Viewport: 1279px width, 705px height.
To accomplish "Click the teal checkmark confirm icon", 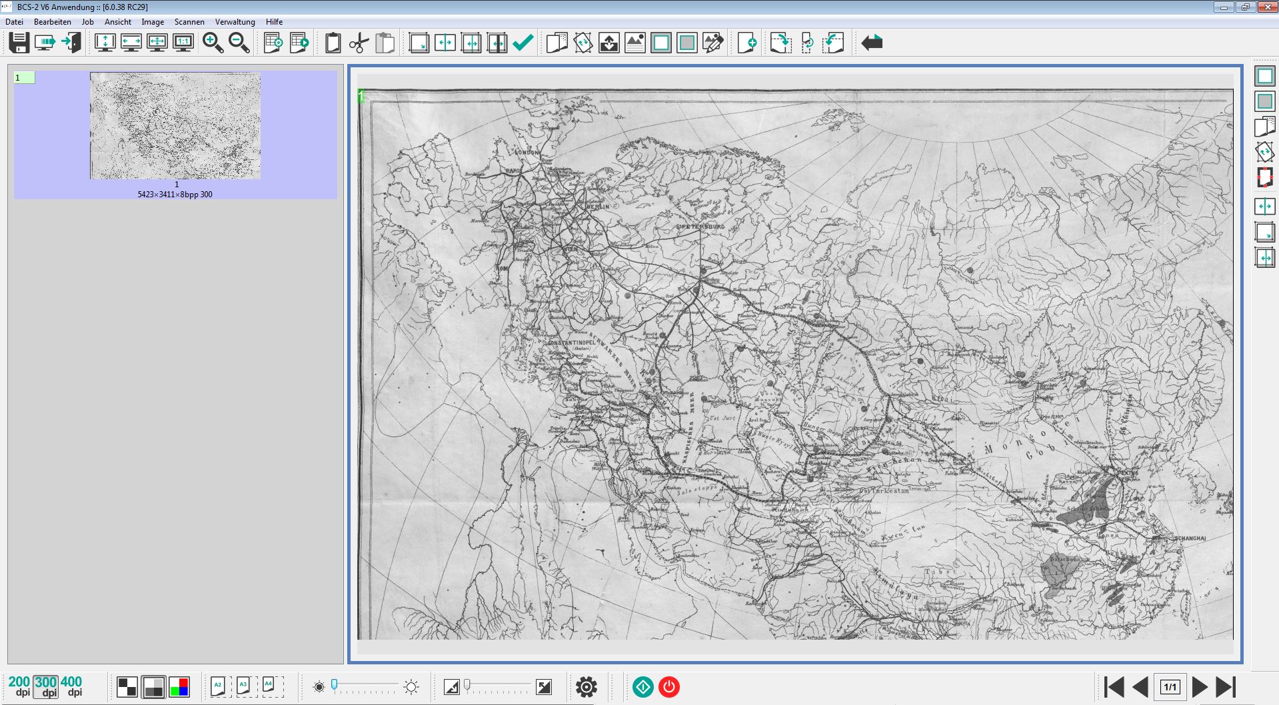I will click(523, 43).
